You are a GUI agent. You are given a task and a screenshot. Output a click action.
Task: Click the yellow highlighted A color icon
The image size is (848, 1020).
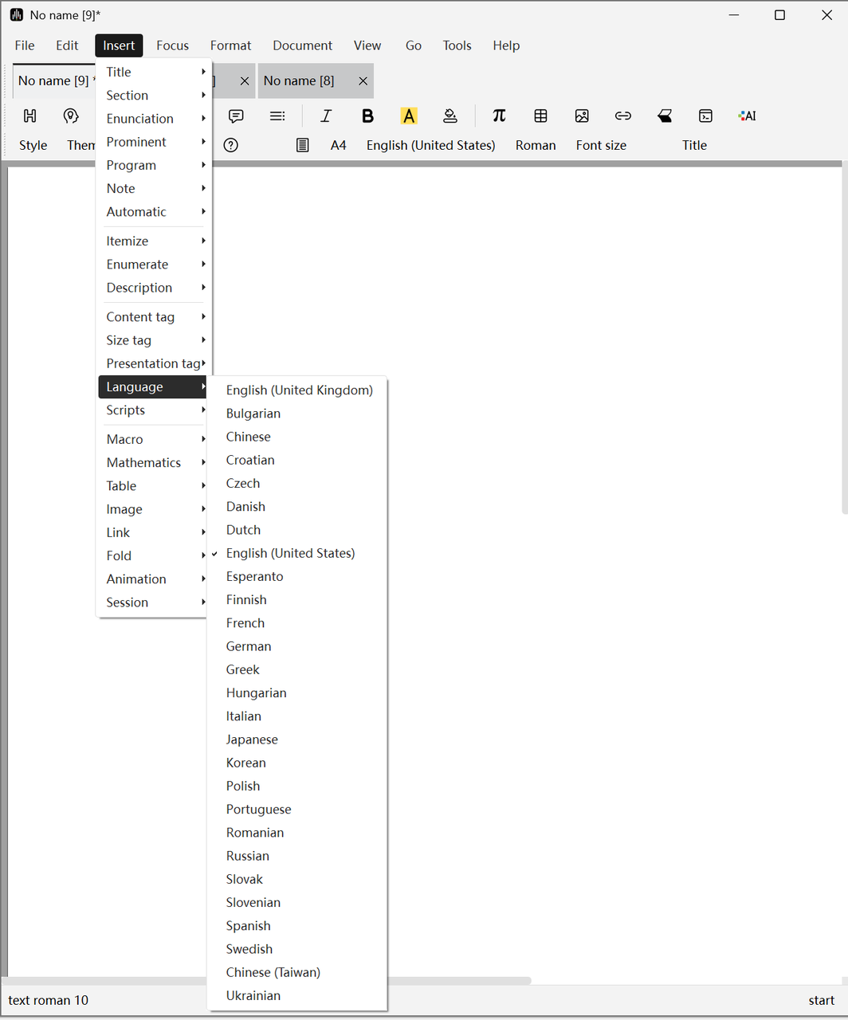[x=409, y=116]
